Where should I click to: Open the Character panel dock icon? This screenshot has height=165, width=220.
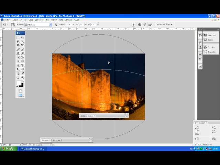200,54
